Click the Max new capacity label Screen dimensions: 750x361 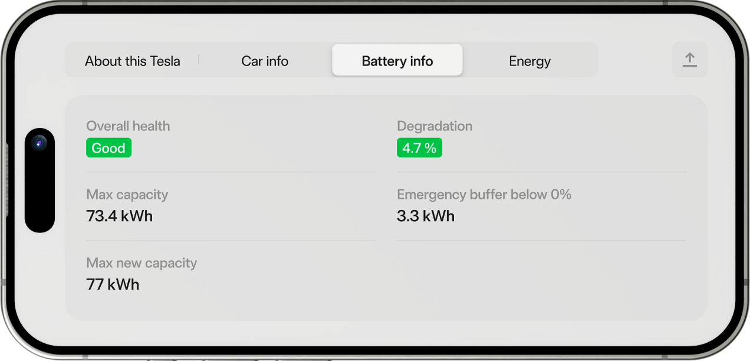pos(142,263)
